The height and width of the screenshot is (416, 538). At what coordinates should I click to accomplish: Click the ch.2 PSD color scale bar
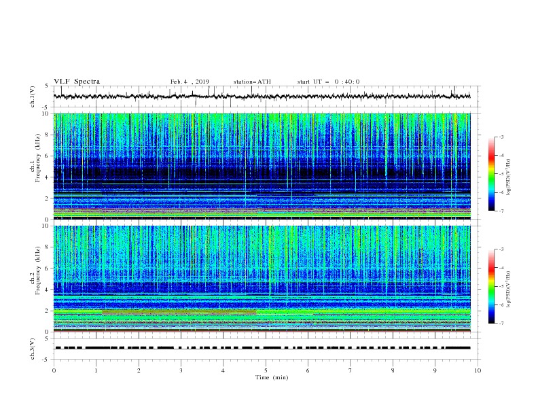click(x=491, y=286)
